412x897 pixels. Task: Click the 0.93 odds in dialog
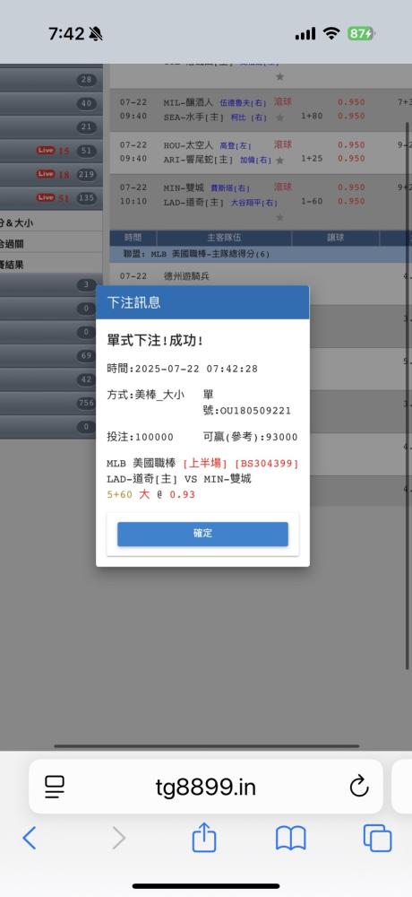coord(183,495)
